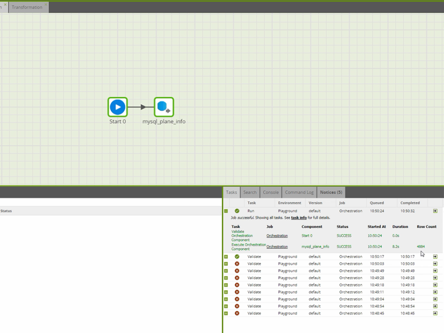The width and height of the screenshot is (444, 333).
Task: Click the arrow icon on the 10:48:45 Validate row
Action: 434,313
